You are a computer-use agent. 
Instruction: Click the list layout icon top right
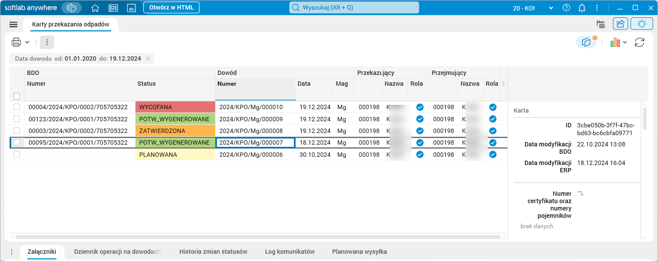[x=601, y=24]
